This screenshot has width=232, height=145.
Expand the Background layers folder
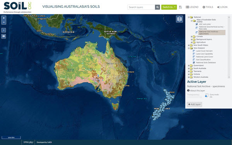[192, 39]
